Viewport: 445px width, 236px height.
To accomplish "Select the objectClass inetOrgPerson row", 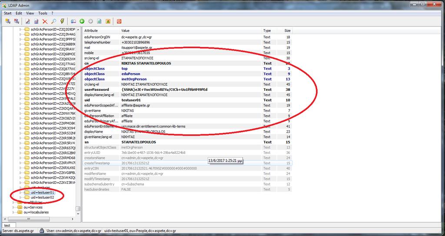I will pyautogui.click(x=187, y=79).
